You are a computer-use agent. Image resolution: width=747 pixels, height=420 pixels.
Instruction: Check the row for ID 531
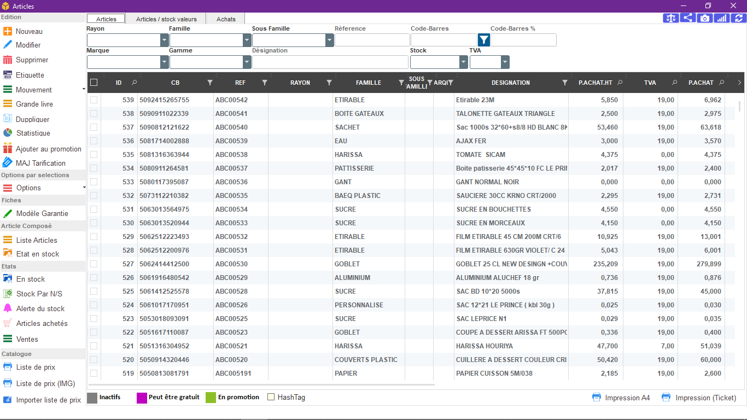point(94,209)
